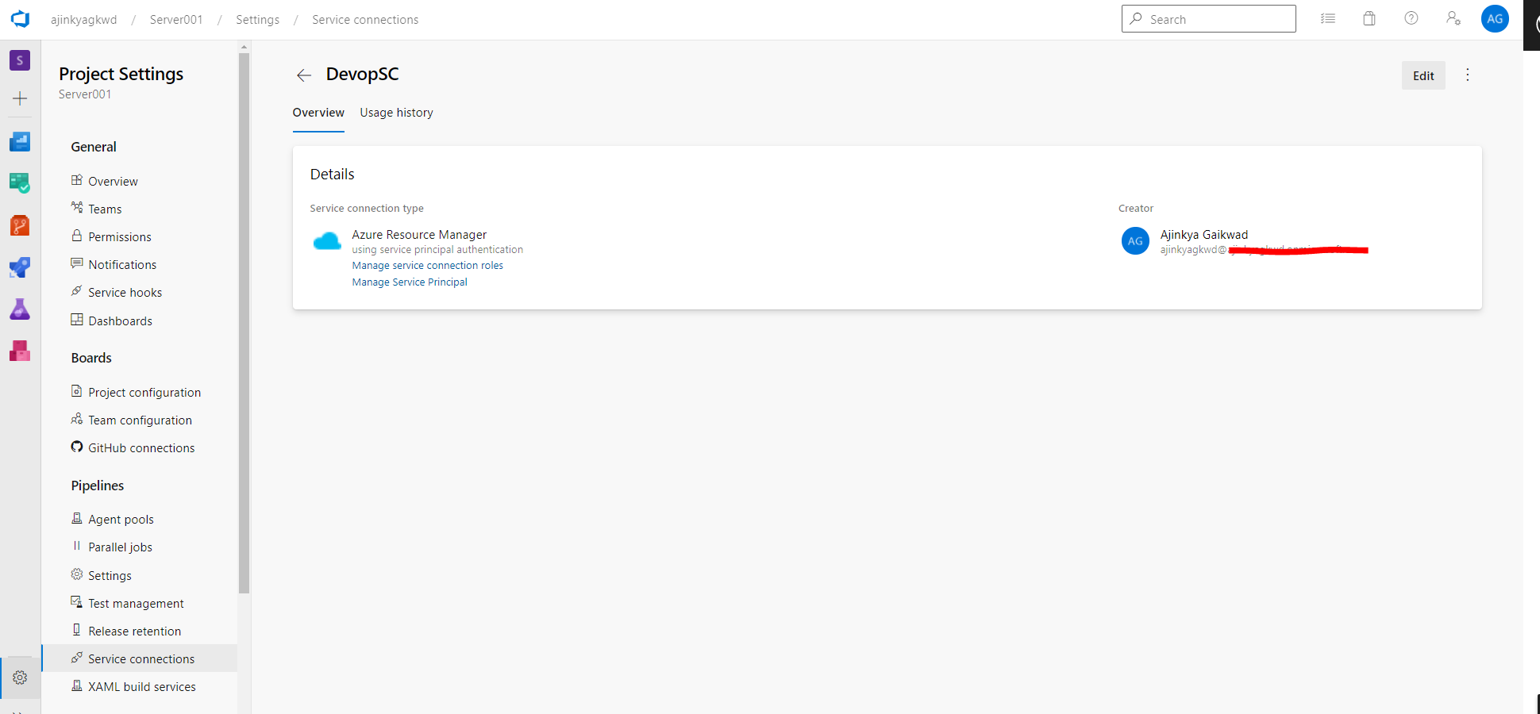Open the AG account avatar menu
Screen dimensions: 1540x714
(x=1495, y=19)
